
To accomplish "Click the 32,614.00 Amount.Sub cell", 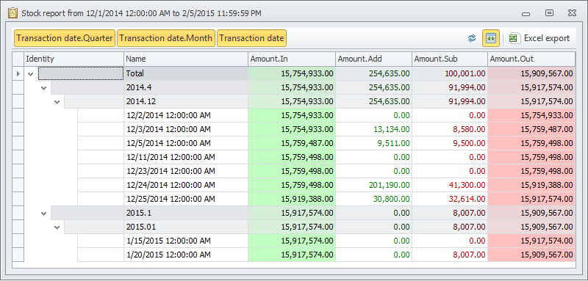I will click(x=450, y=199).
